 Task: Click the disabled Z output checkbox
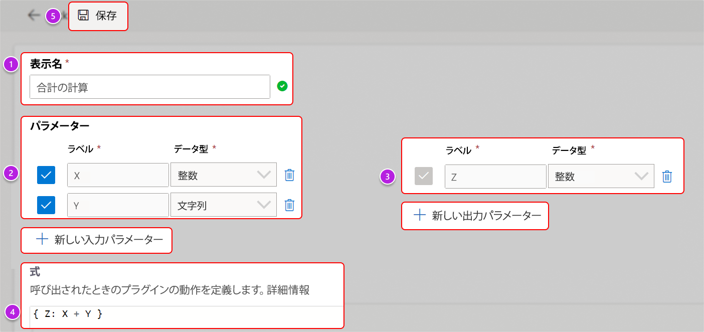point(423,176)
